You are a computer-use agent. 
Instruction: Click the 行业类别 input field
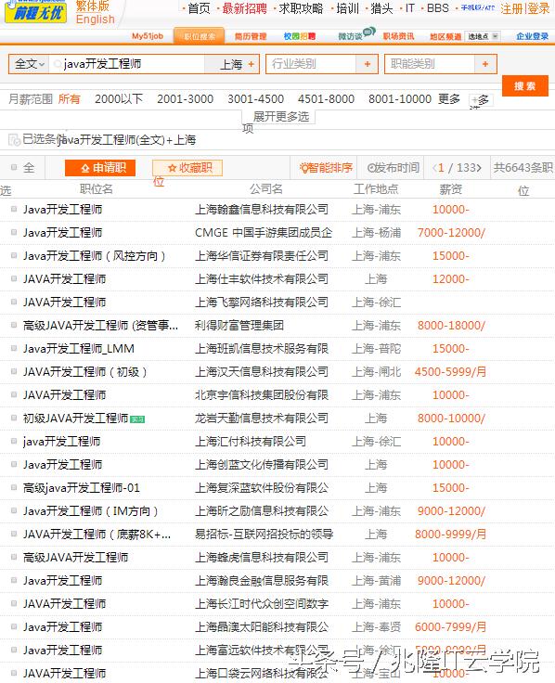point(311,64)
